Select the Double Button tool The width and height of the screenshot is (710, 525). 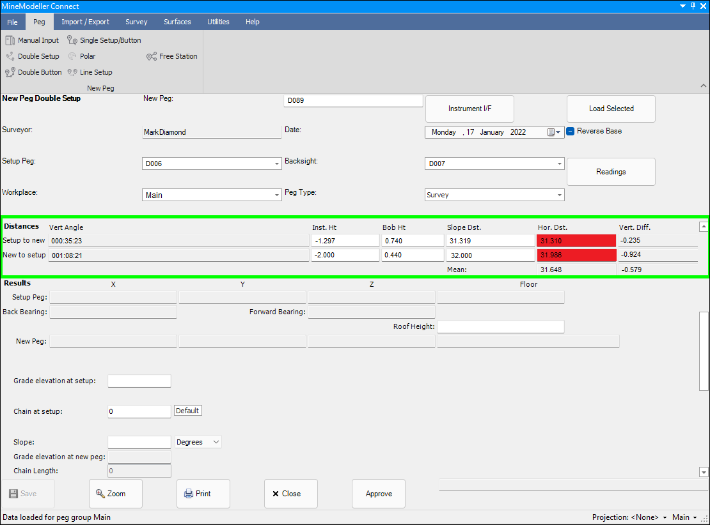click(34, 72)
